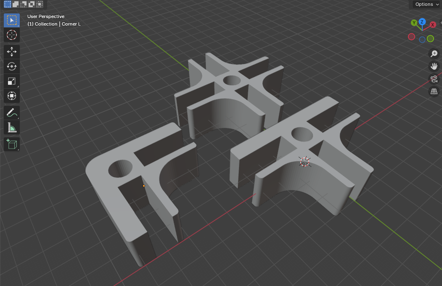Activate the 3D Cursor tool
The image size is (442, 286).
[x=11, y=35]
